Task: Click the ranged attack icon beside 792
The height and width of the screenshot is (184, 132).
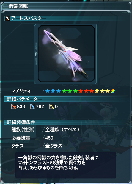Action: coord(33,106)
